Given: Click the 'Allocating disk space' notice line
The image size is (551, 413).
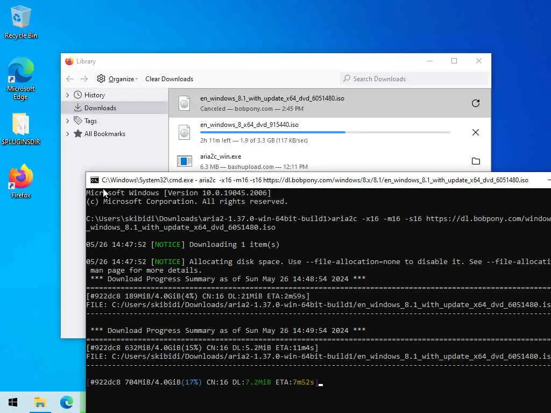Looking at the screenshot, I should click(x=319, y=262).
